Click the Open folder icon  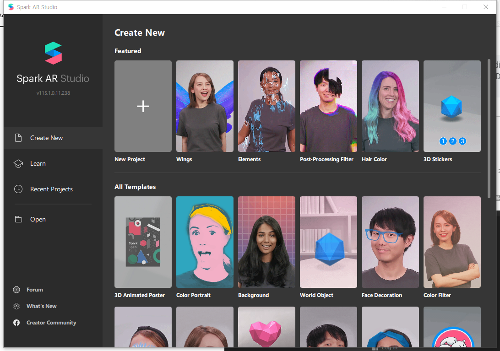coord(18,219)
